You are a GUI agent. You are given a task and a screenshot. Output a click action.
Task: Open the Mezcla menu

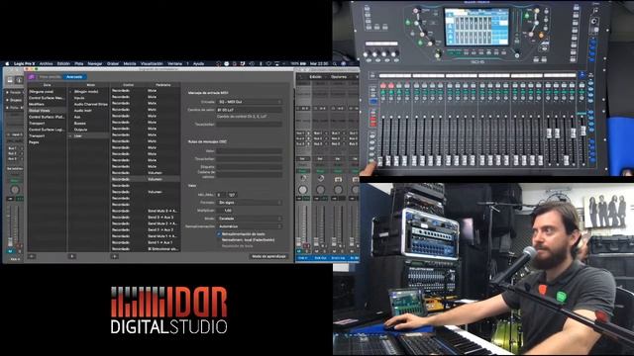130,63
